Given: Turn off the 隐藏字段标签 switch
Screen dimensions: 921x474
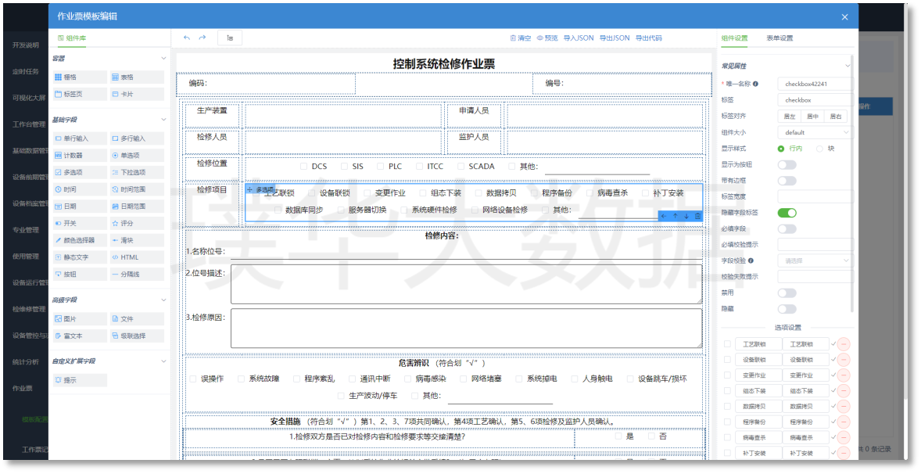Looking at the screenshot, I should (787, 213).
